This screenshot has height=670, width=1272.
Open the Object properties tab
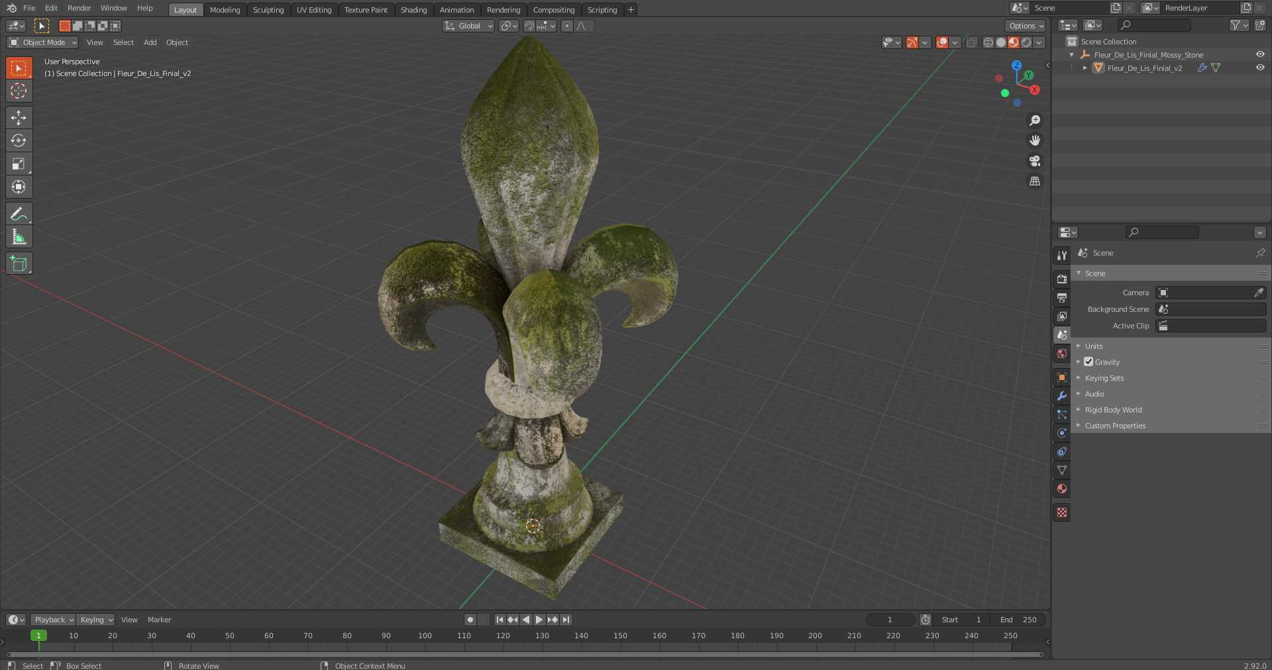point(1062,377)
